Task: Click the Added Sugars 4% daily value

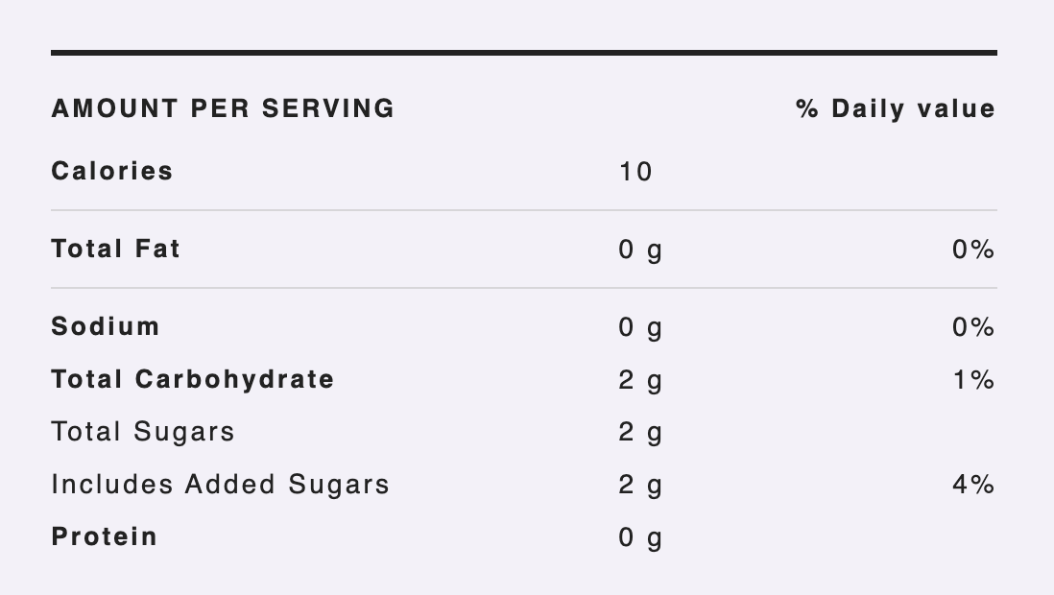Action: tap(973, 485)
